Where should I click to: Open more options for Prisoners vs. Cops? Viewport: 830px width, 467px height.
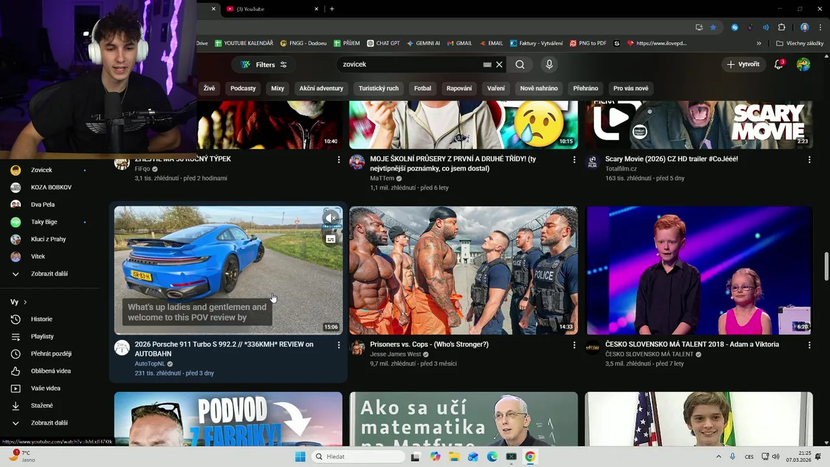(x=574, y=345)
